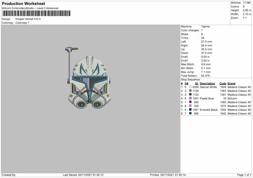Click stitch count '1123' in row 3
253x178 pixels.
coord(195,94)
